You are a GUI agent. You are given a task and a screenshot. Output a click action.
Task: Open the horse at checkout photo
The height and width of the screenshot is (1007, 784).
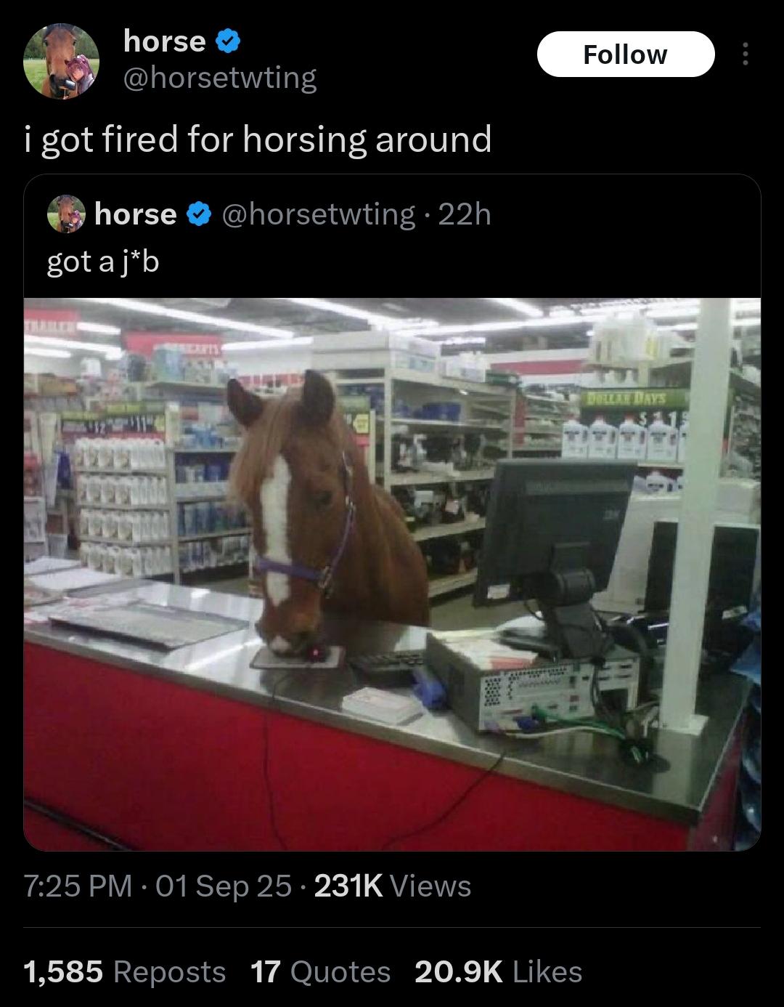click(392, 574)
